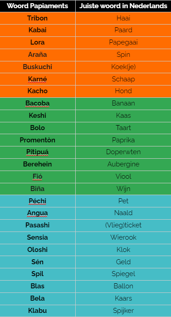
Task: Click the underlined word 'Péchi'
Action: pyautogui.click(x=37, y=201)
